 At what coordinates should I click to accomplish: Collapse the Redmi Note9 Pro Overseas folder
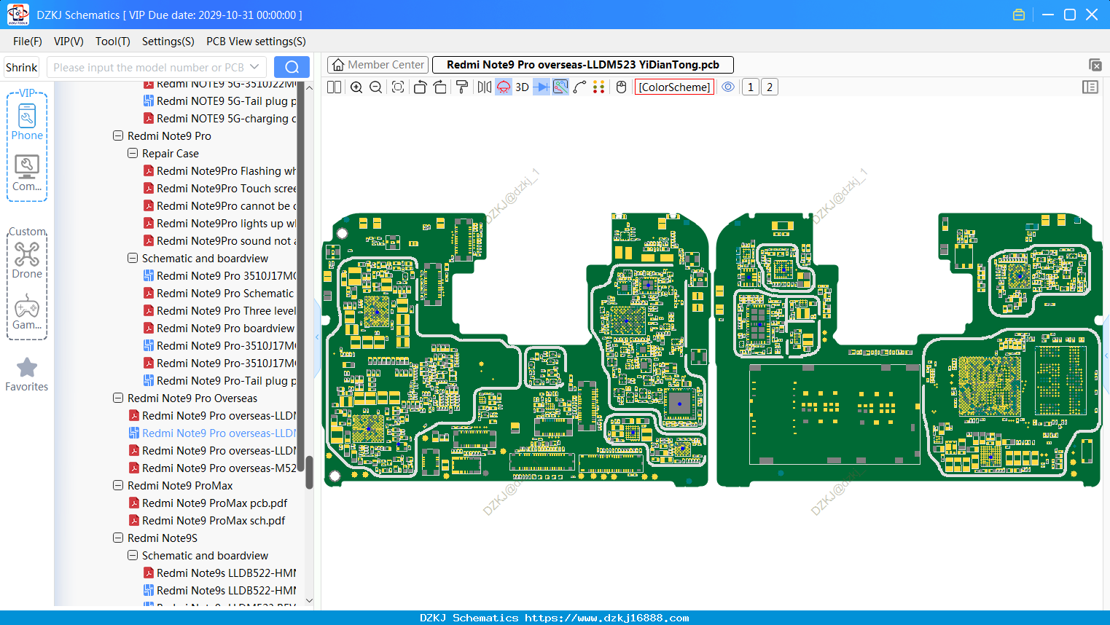pos(118,398)
